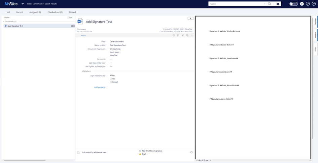Image resolution: width=318 pixels, height=163 pixels.
Task: Open the help question mark icon
Action: pos(308,4)
